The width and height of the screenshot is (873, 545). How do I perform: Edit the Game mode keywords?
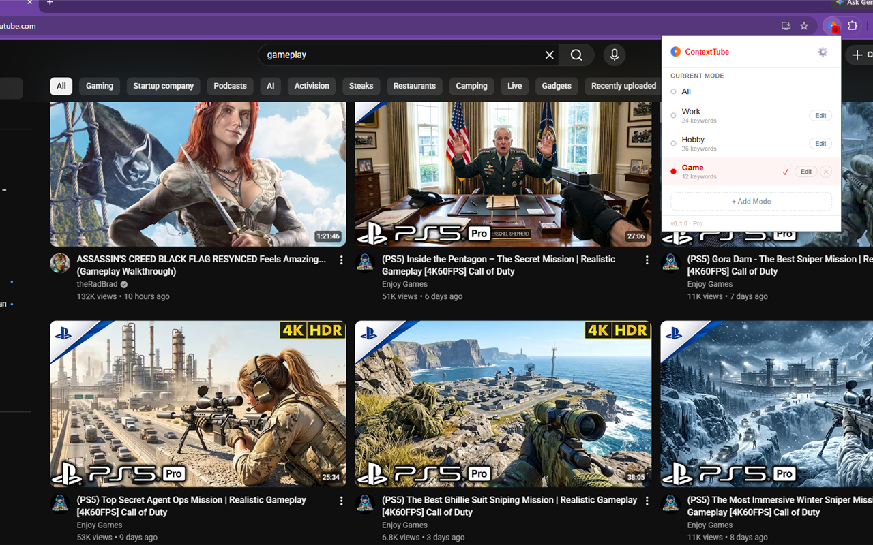coord(805,172)
